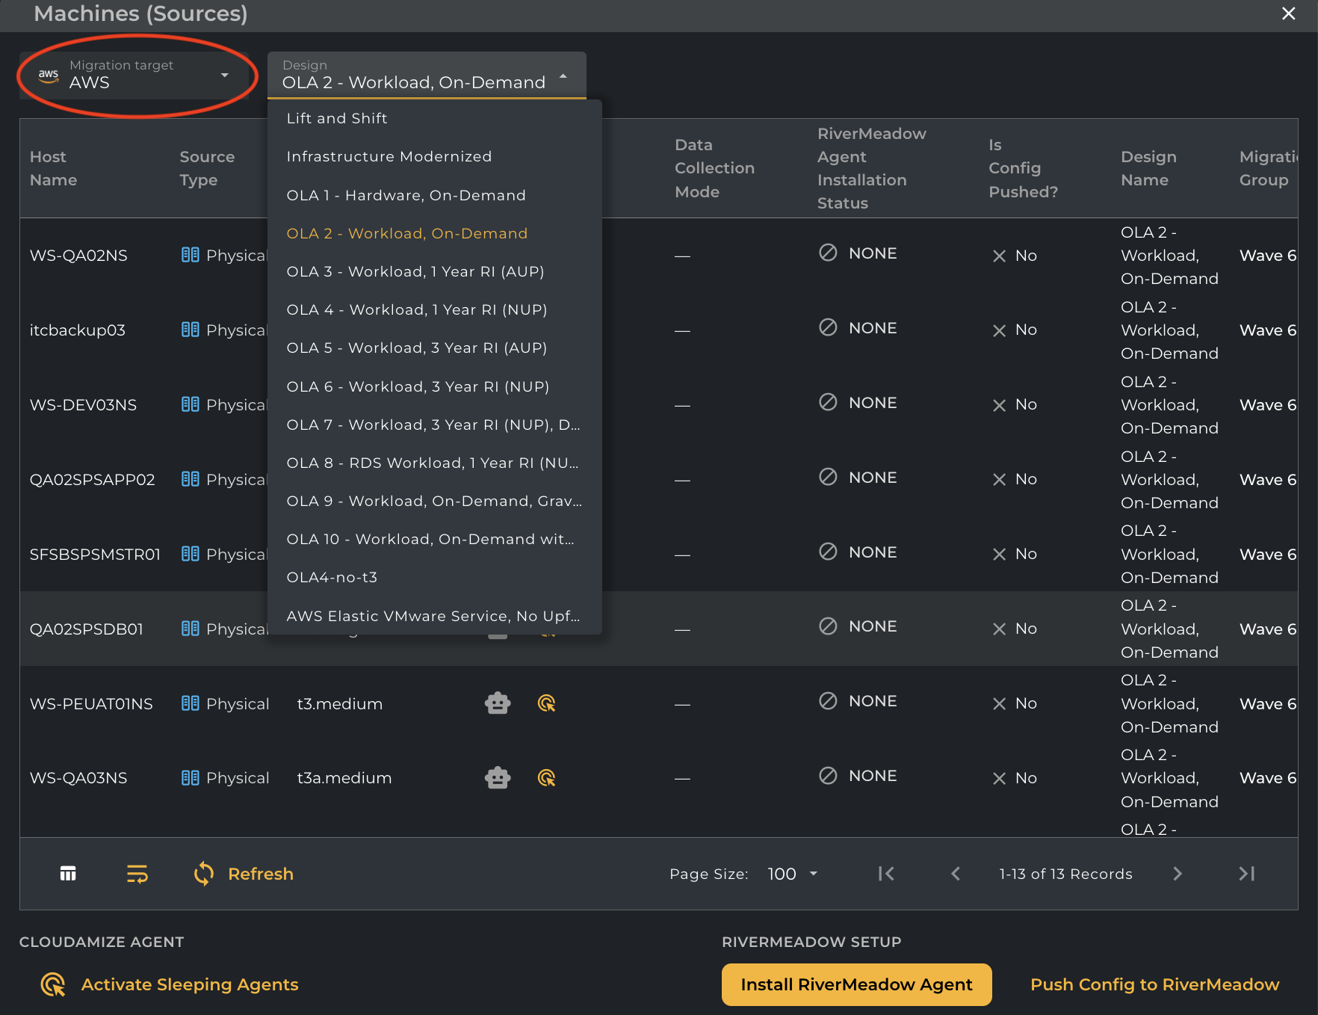Go to the previous records page
Viewport: 1318px width, 1015px height.
tap(956, 874)
